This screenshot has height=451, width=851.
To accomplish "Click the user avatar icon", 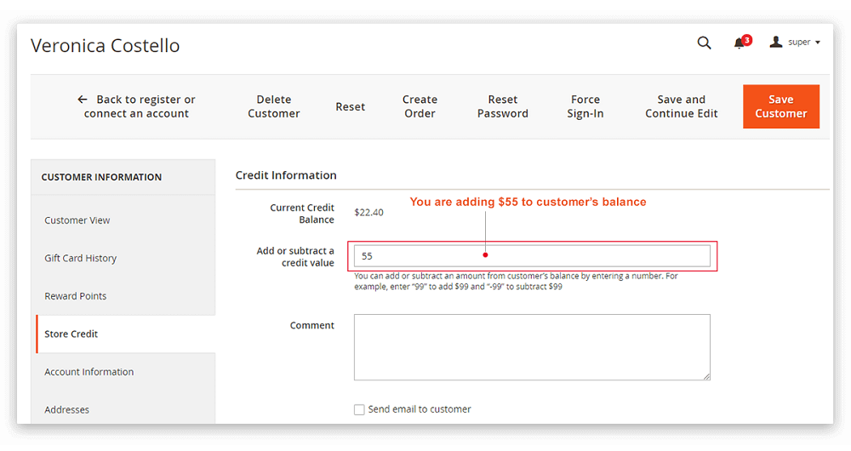I will coord(775,43).
